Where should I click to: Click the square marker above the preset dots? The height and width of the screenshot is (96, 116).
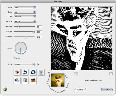pyautogui.click(x=49, y=73)
